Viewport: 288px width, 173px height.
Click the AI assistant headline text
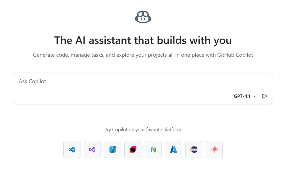[x=143, y=40]
